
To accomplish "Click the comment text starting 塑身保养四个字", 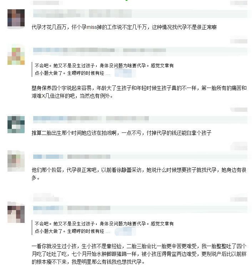I will 139,92.
